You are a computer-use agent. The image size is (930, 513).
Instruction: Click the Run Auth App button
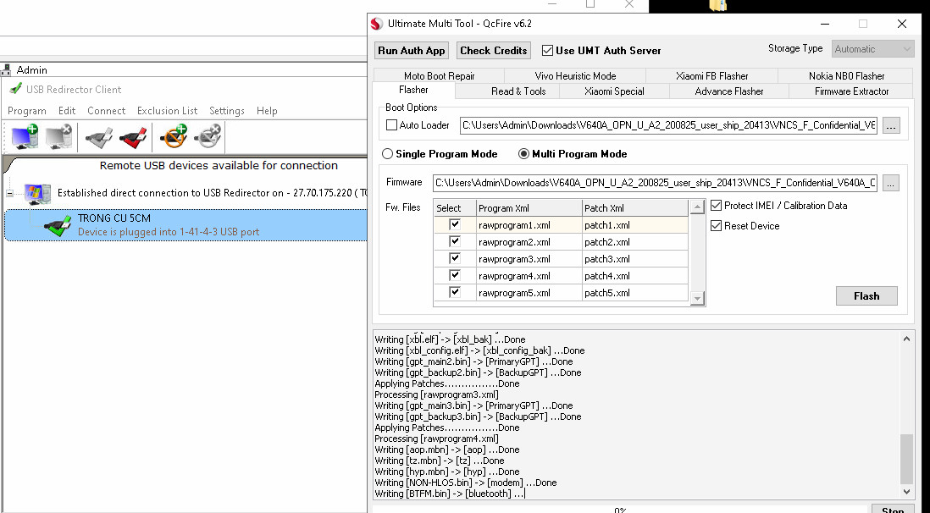click(x=411, y=51)
